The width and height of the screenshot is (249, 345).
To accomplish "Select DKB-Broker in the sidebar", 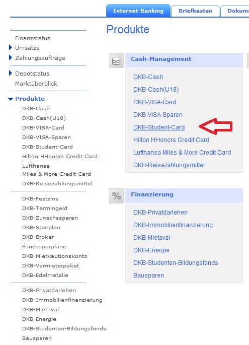I will pos(38,237).
